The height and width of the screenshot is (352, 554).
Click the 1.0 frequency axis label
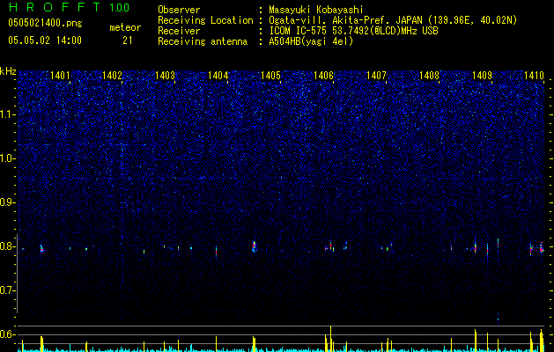pos(7,158)
